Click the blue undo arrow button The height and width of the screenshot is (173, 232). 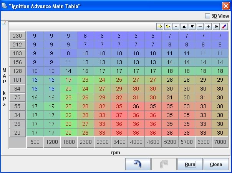coord(138,164)
